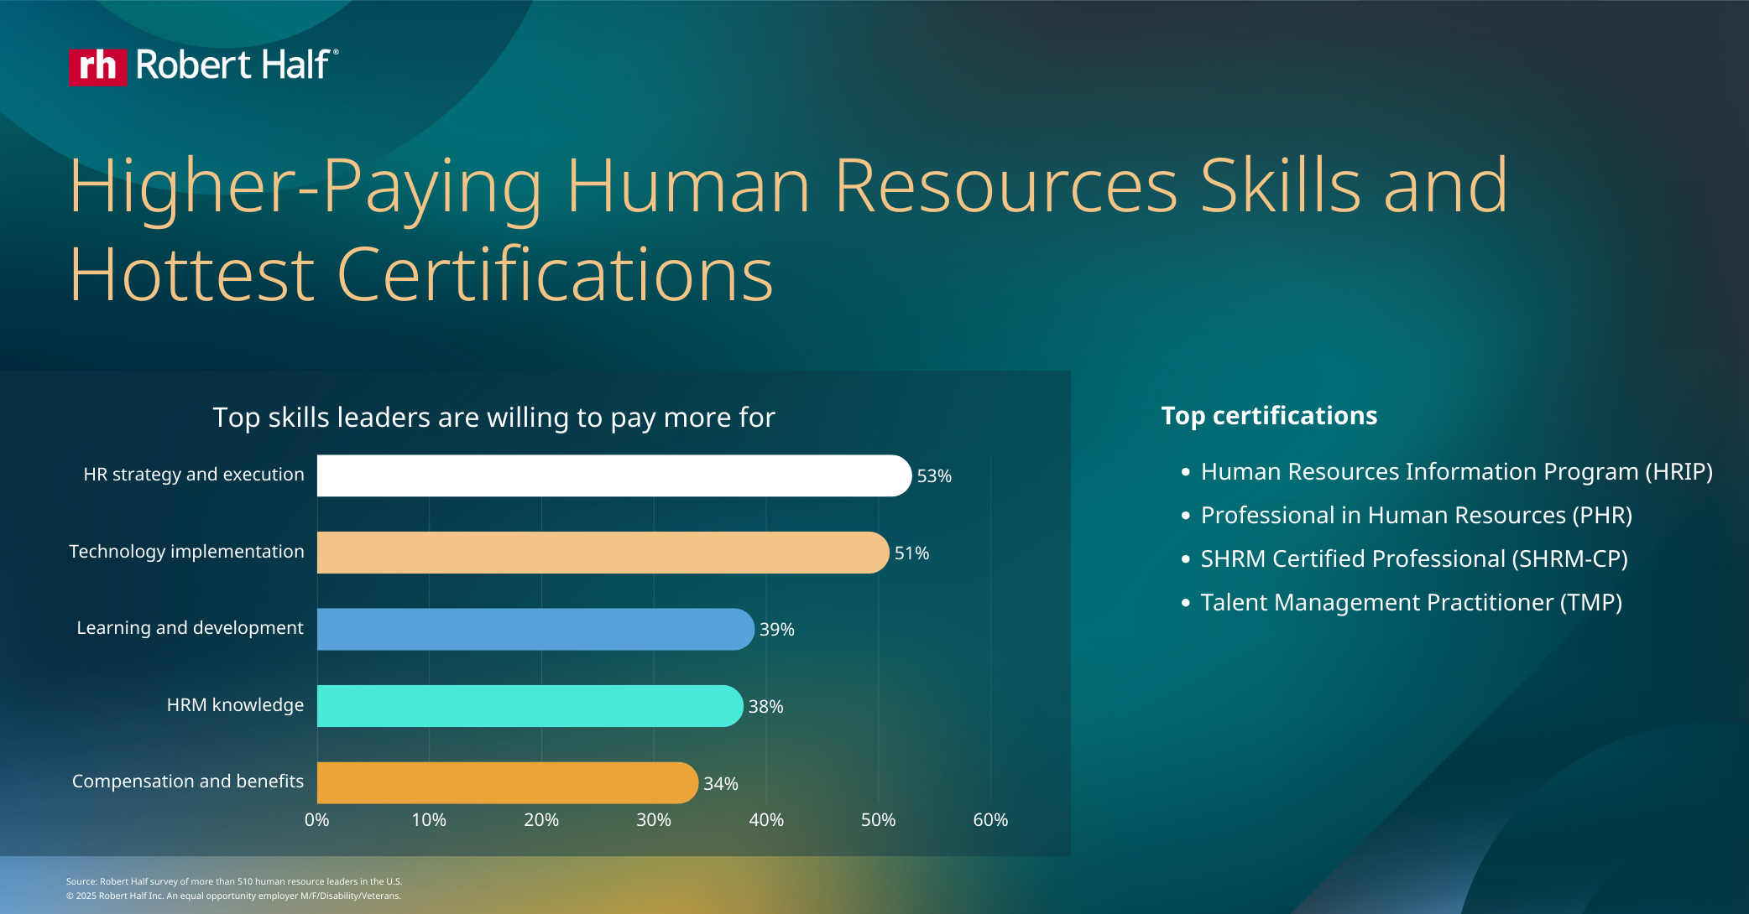This screenshot has height=914, width=1749.
Task: Select the HRIP certification bullet point
Action: click(1458, 471)
